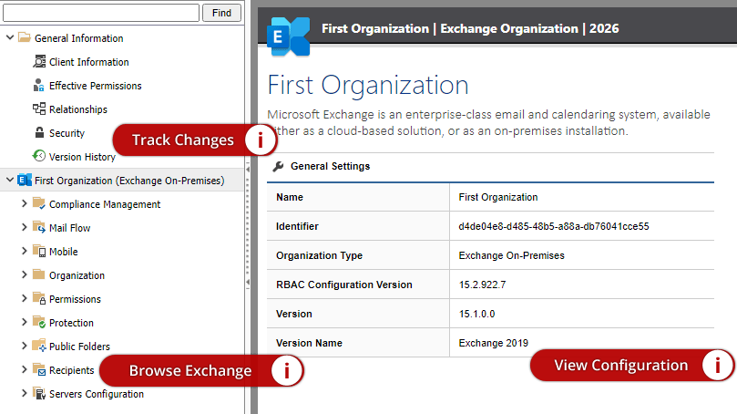Select Organization item
The height and width of the screenshot is (414, 737).
click(77, 275)
